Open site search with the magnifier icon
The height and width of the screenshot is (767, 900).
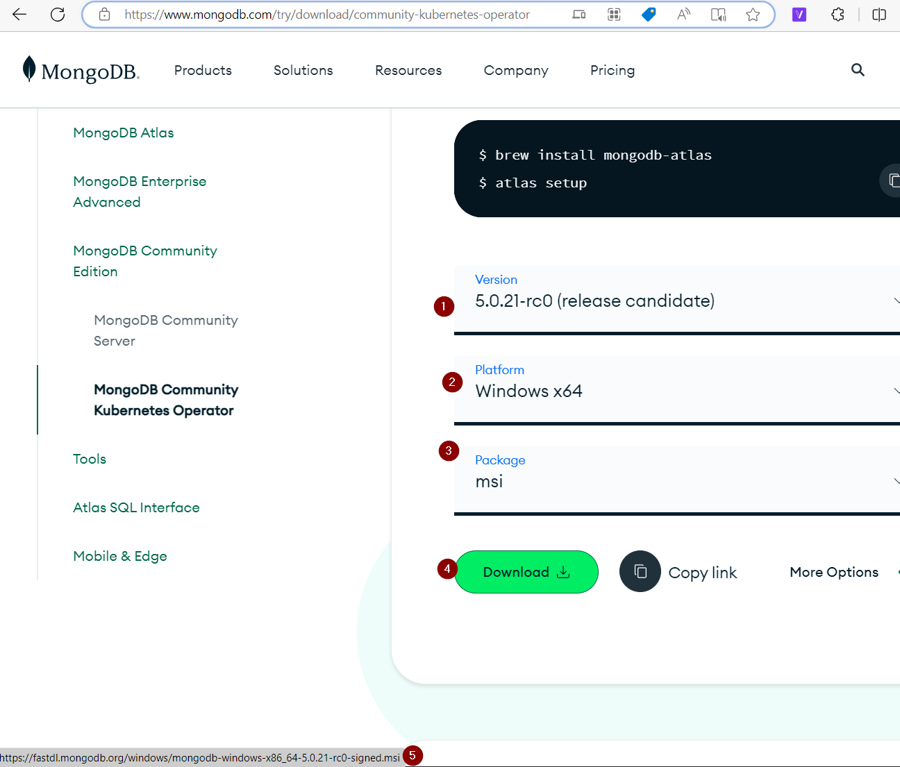pyautogui.click(x=858, y=69)
